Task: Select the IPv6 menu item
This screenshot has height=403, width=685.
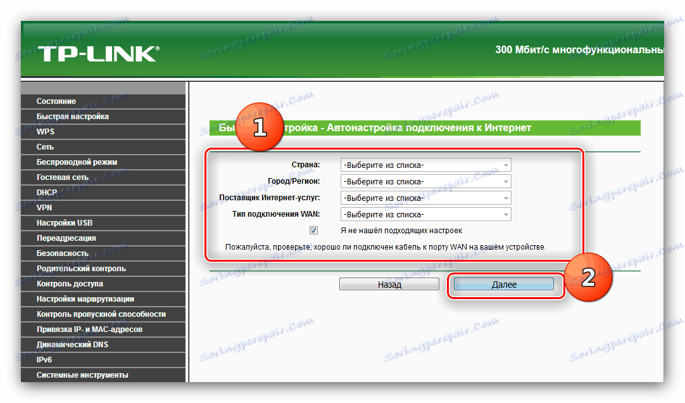Action: point(103,360)
